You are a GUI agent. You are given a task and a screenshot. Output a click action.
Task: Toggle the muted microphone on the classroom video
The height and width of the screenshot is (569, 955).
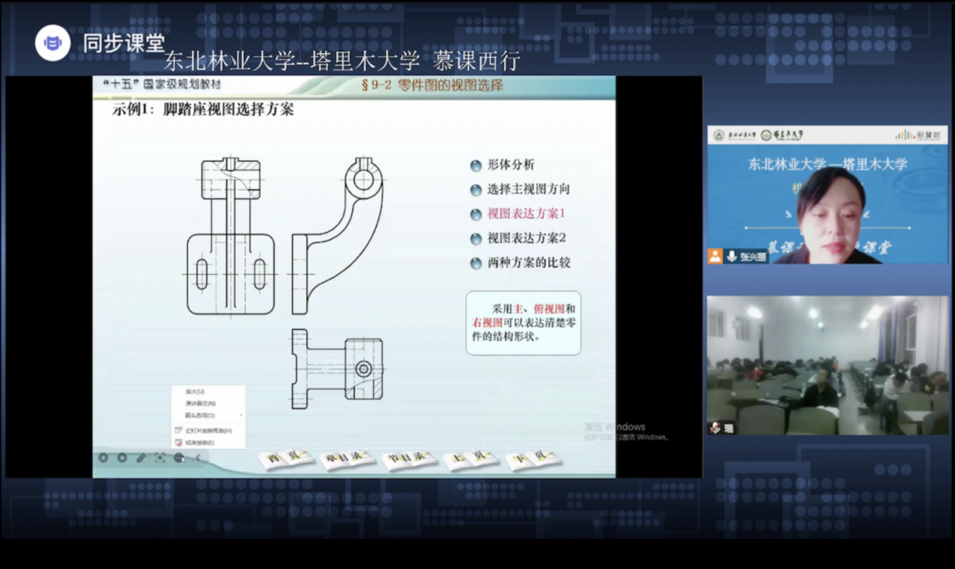(715, 428)
